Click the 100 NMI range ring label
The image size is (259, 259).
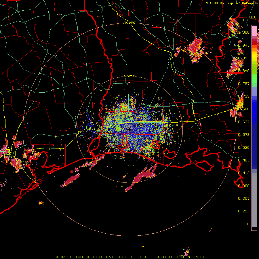[x=129, y=23]
